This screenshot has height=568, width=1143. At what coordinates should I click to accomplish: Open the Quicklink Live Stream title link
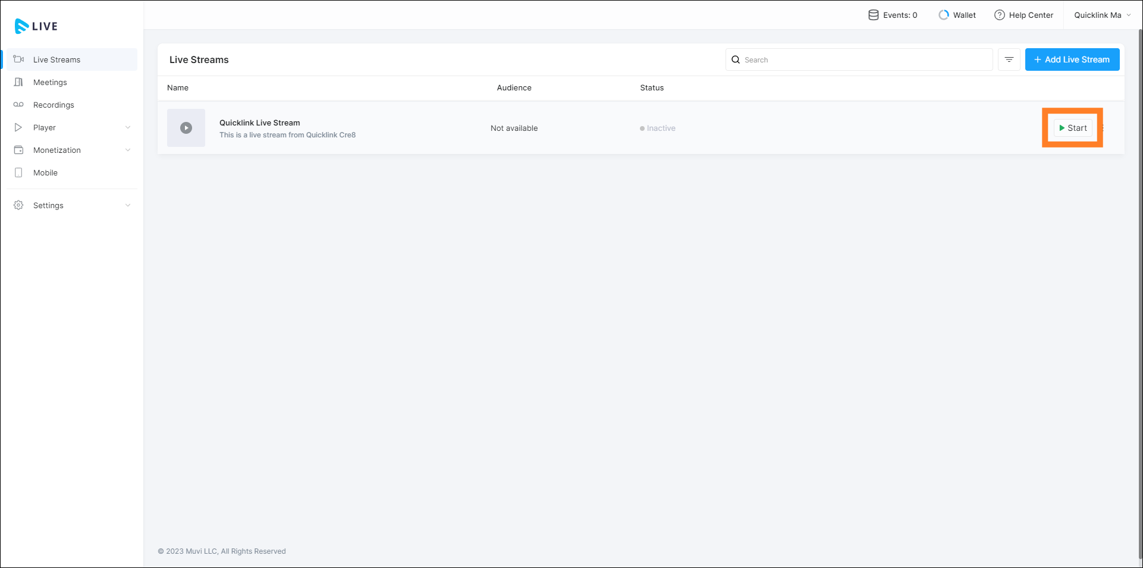click(x=259, y=123)
